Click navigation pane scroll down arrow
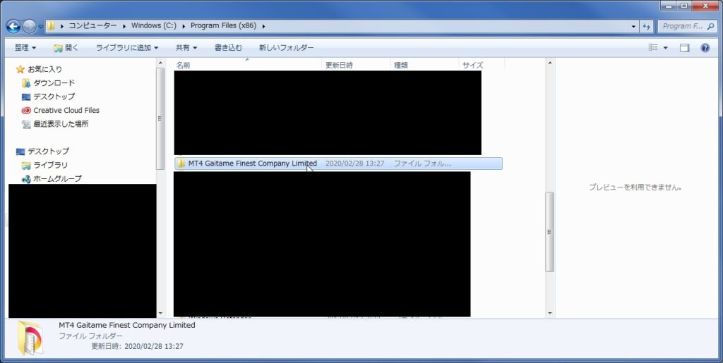This screenshot has width=723, height=363. point(160,314)
